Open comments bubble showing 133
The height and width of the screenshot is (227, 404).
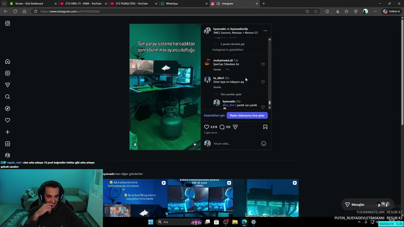(222, 127)
